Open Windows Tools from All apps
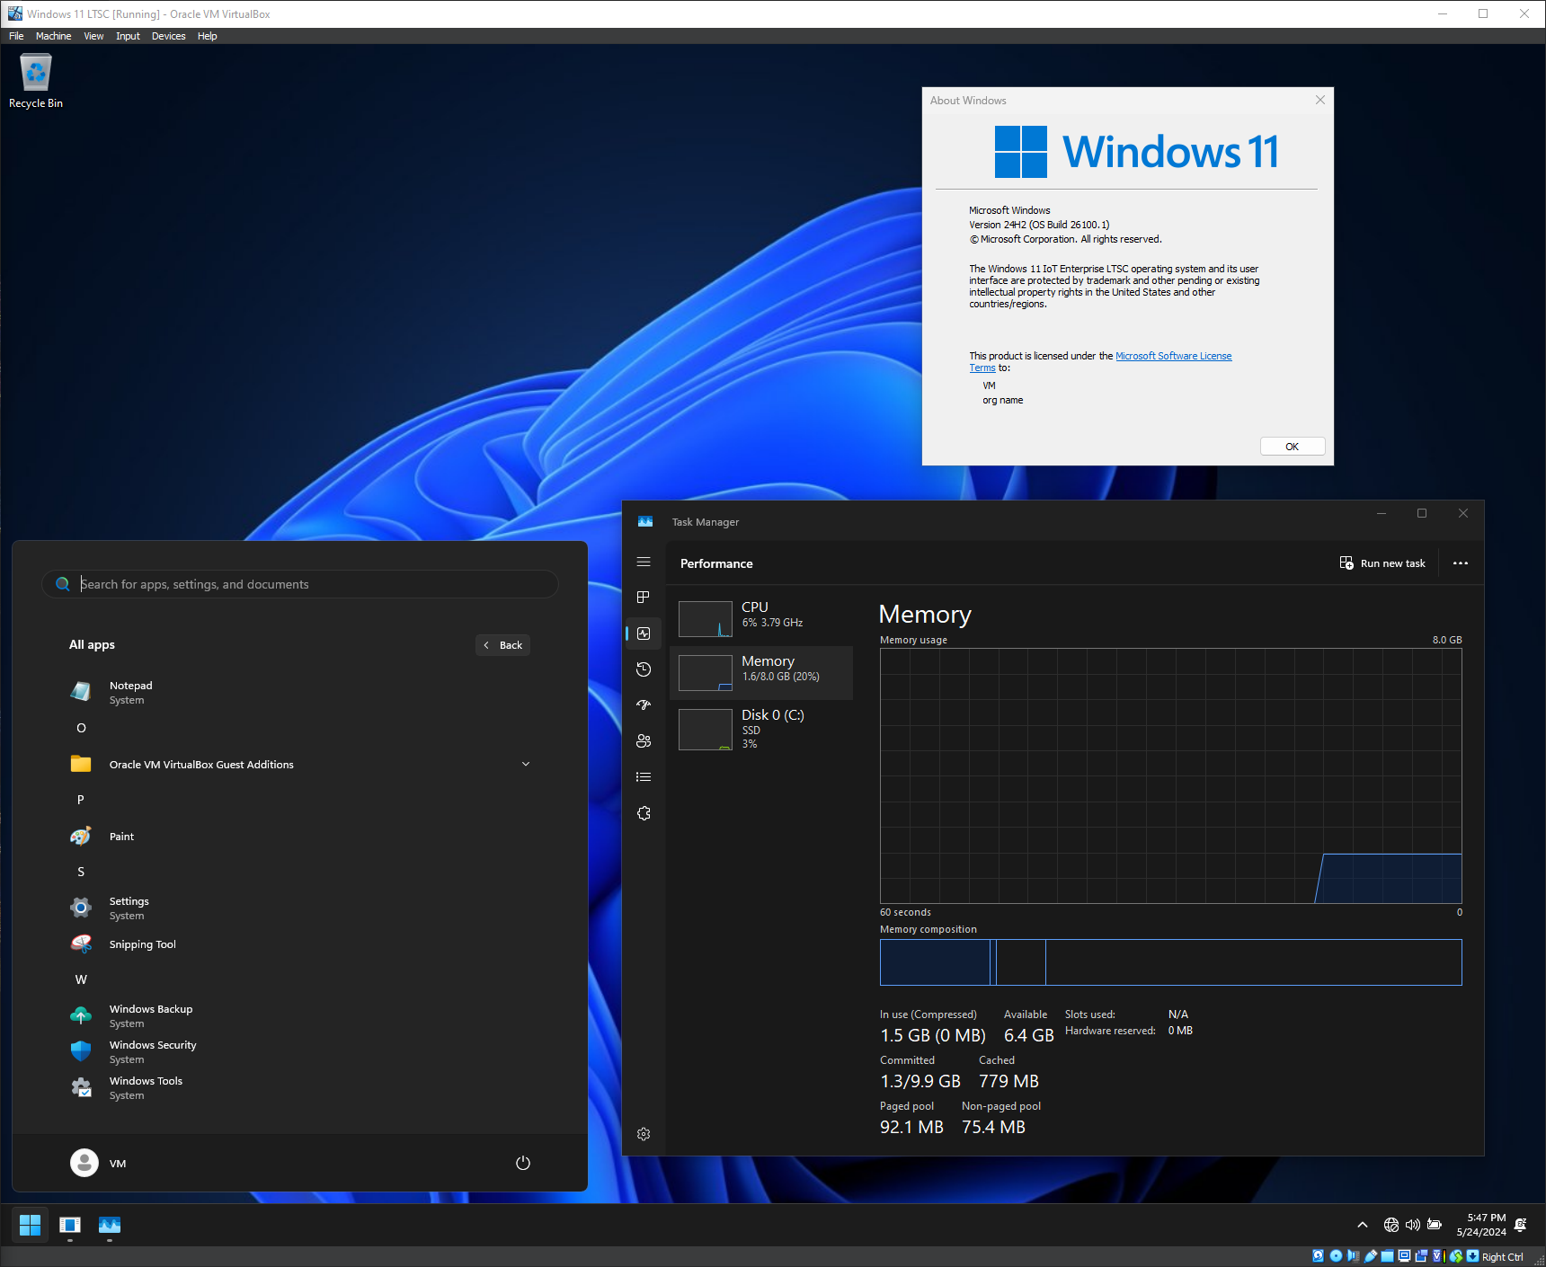The height and width of the screenshot is (1267, 1546). click(x=300, y=1087)
